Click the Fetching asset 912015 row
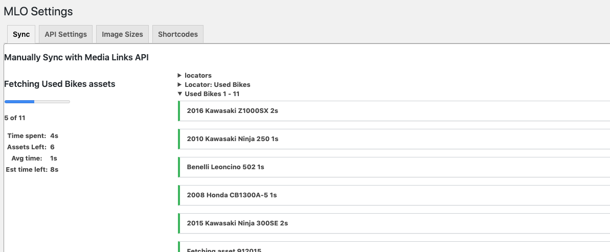This screenshot has width=610, height=252. (x=224, y=249)
